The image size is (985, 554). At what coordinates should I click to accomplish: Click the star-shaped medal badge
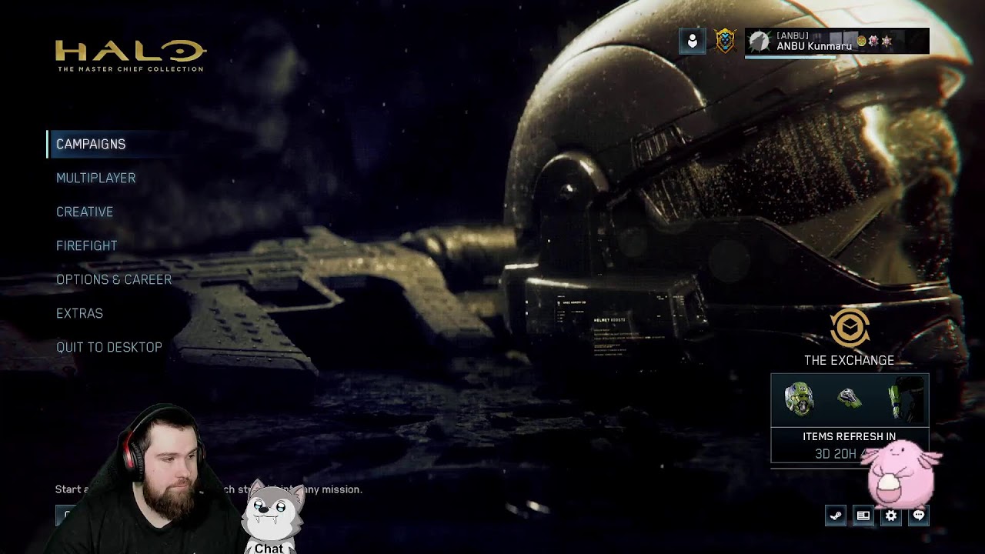click(x=886, y=41)
